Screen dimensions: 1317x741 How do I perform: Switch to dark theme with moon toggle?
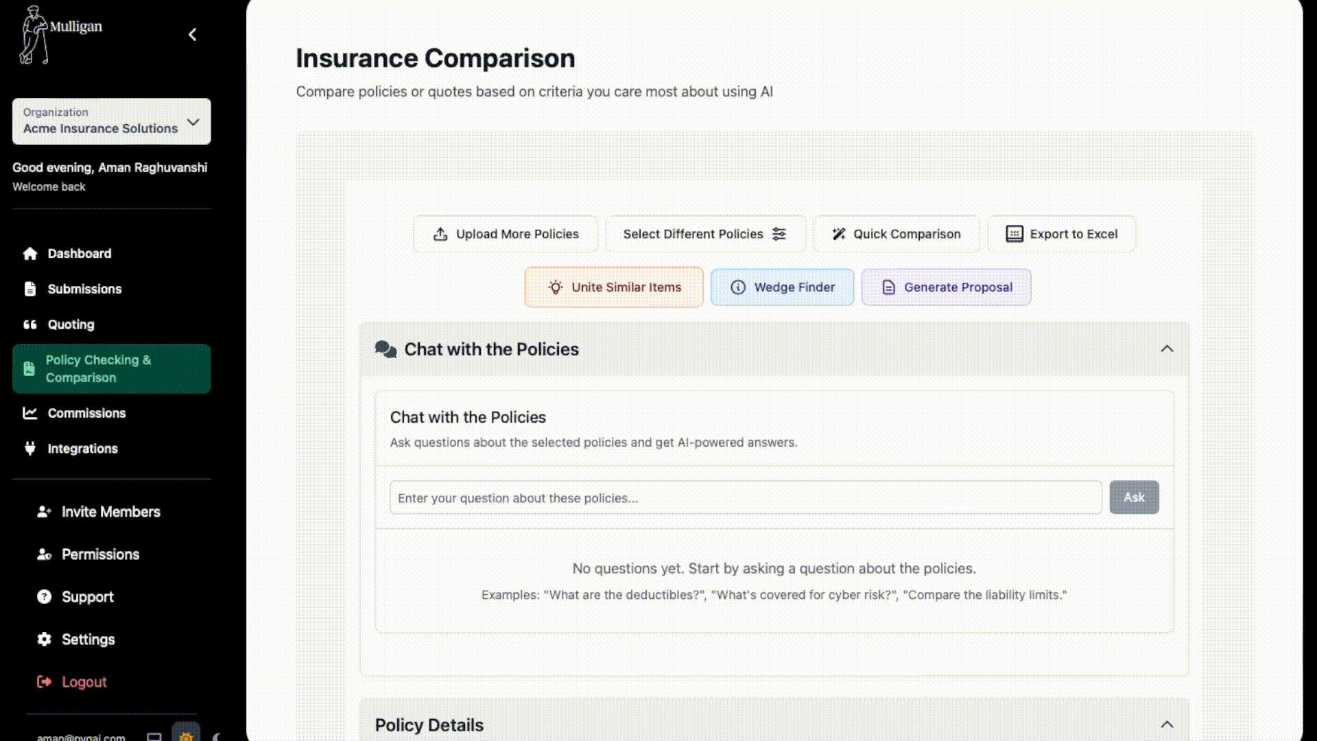(x=217, y=737)
